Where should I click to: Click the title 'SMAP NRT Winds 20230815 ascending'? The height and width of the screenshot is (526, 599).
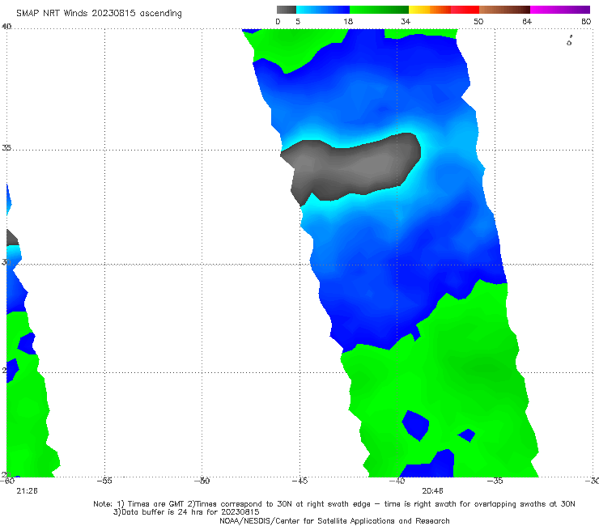[x=99, y=14]
